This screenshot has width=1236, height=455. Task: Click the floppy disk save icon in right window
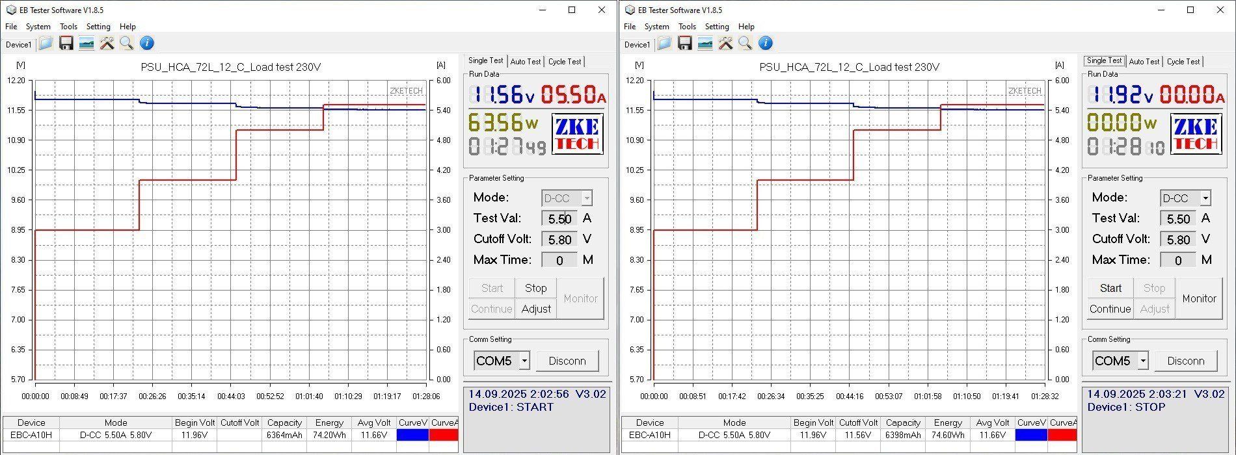point(684,44)
